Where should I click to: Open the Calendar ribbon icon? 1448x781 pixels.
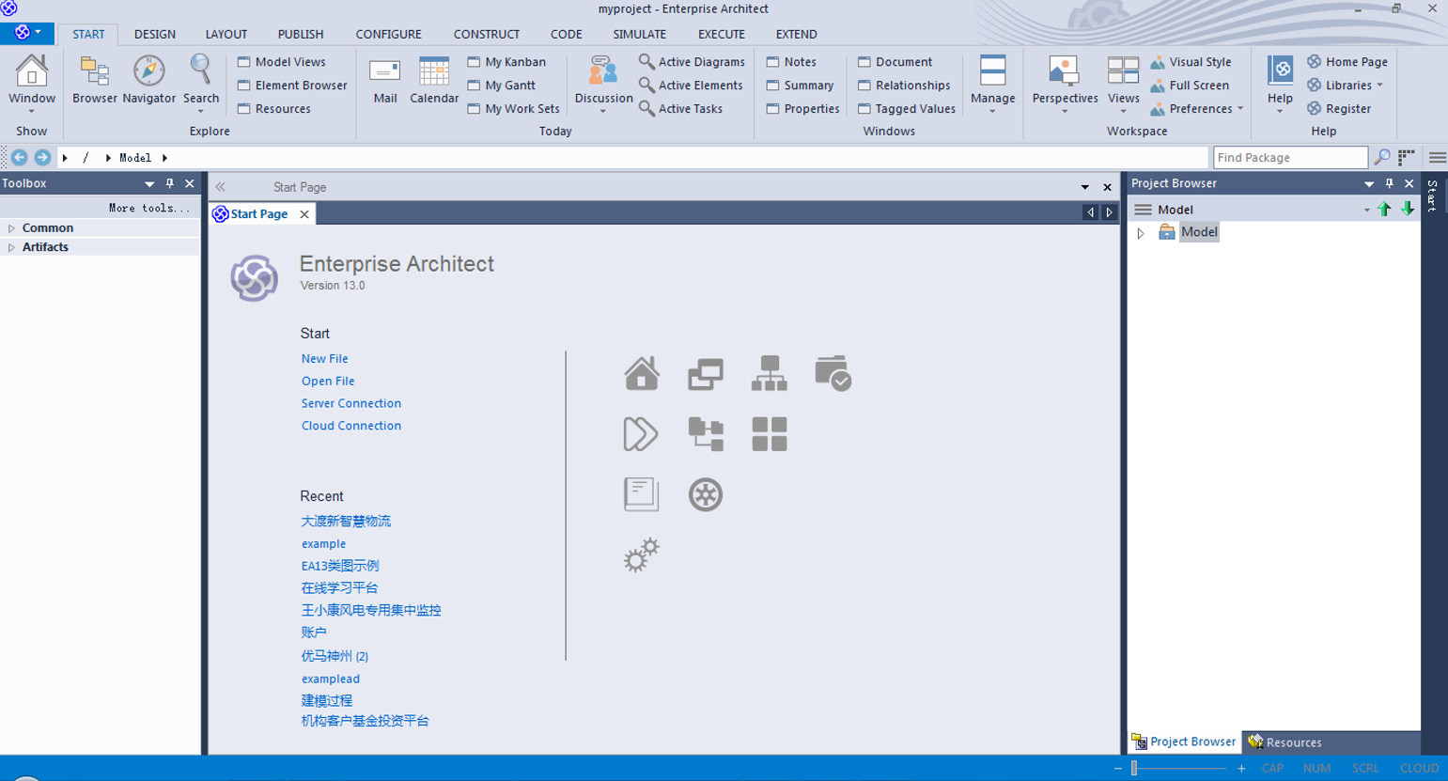coord(434,72)
